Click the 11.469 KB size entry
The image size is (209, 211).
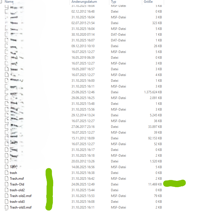(x=155, y=184)
